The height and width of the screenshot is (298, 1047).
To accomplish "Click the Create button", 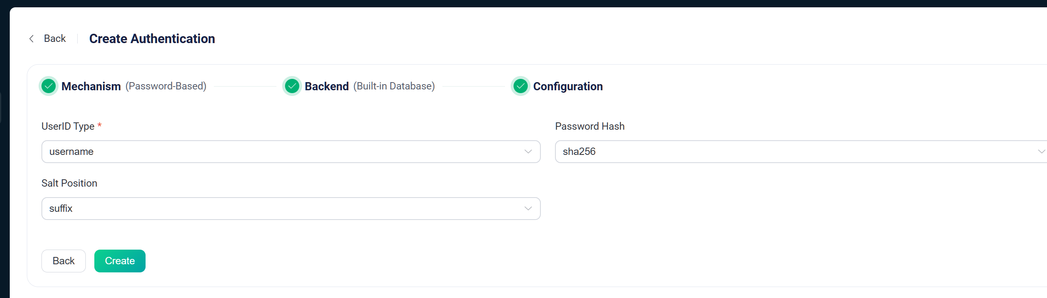I will click(x=120, y=261).
